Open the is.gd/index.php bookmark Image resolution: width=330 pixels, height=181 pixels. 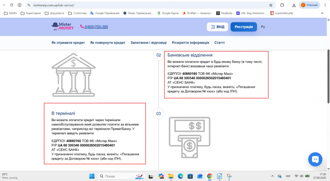point(281,13)
